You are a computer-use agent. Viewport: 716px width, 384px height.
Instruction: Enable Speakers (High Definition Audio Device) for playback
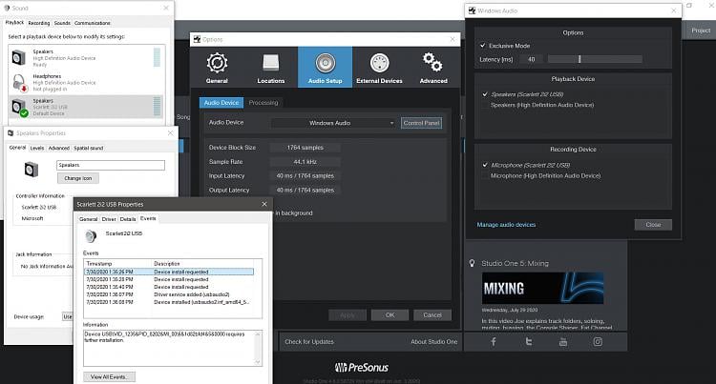tap(484, 105)
